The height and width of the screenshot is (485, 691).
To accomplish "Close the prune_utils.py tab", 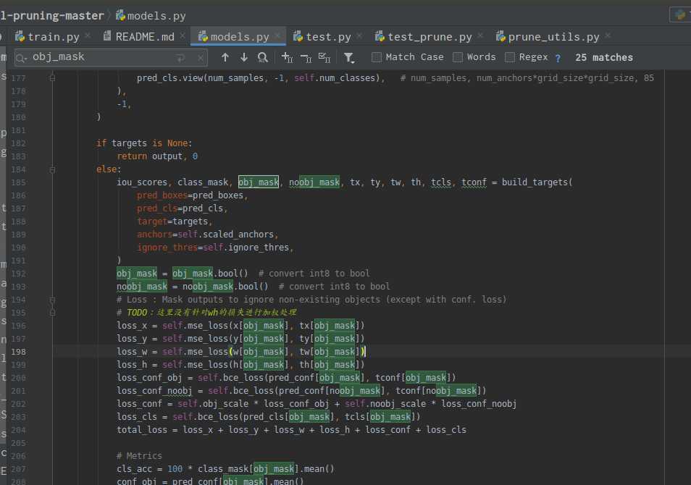I will (608, 35).
